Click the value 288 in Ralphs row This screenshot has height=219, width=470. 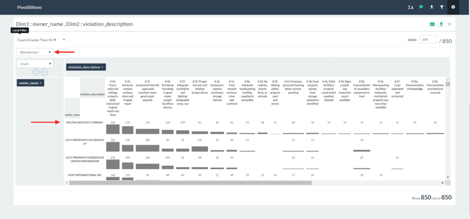click(113, 123)
